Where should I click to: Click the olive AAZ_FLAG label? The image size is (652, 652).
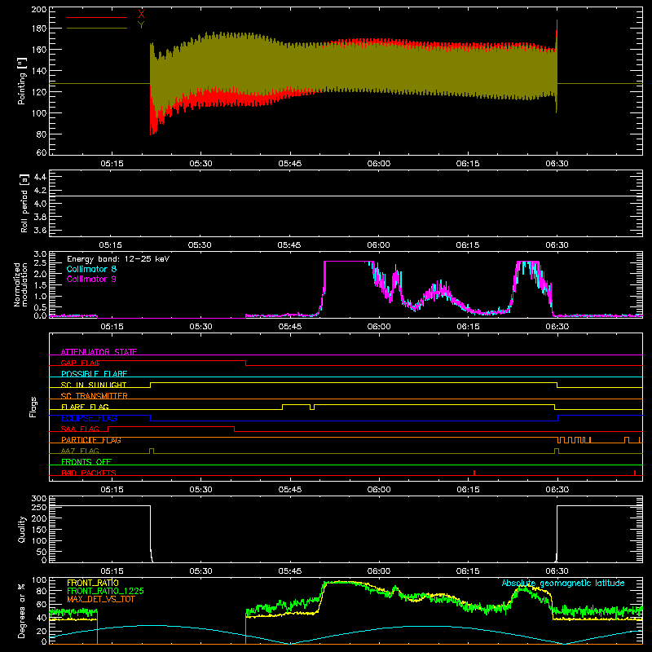coord(80,451)
